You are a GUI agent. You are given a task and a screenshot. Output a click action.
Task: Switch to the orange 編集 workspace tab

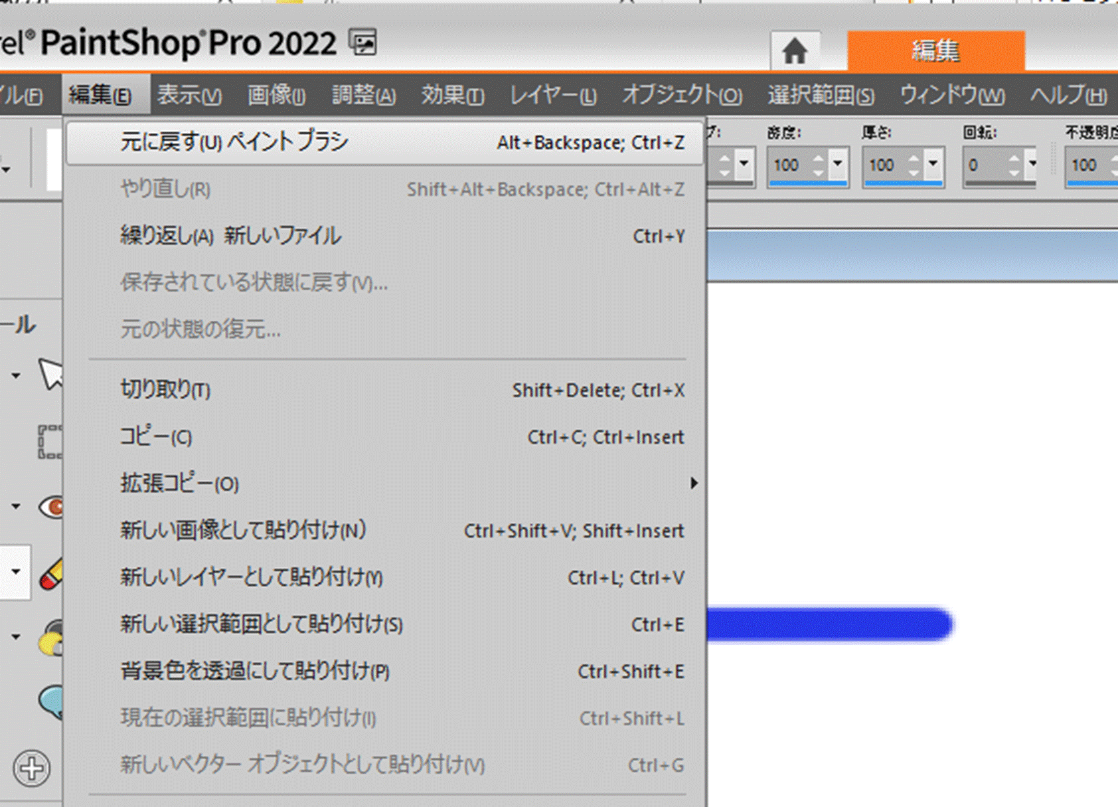tap(935, 51)
